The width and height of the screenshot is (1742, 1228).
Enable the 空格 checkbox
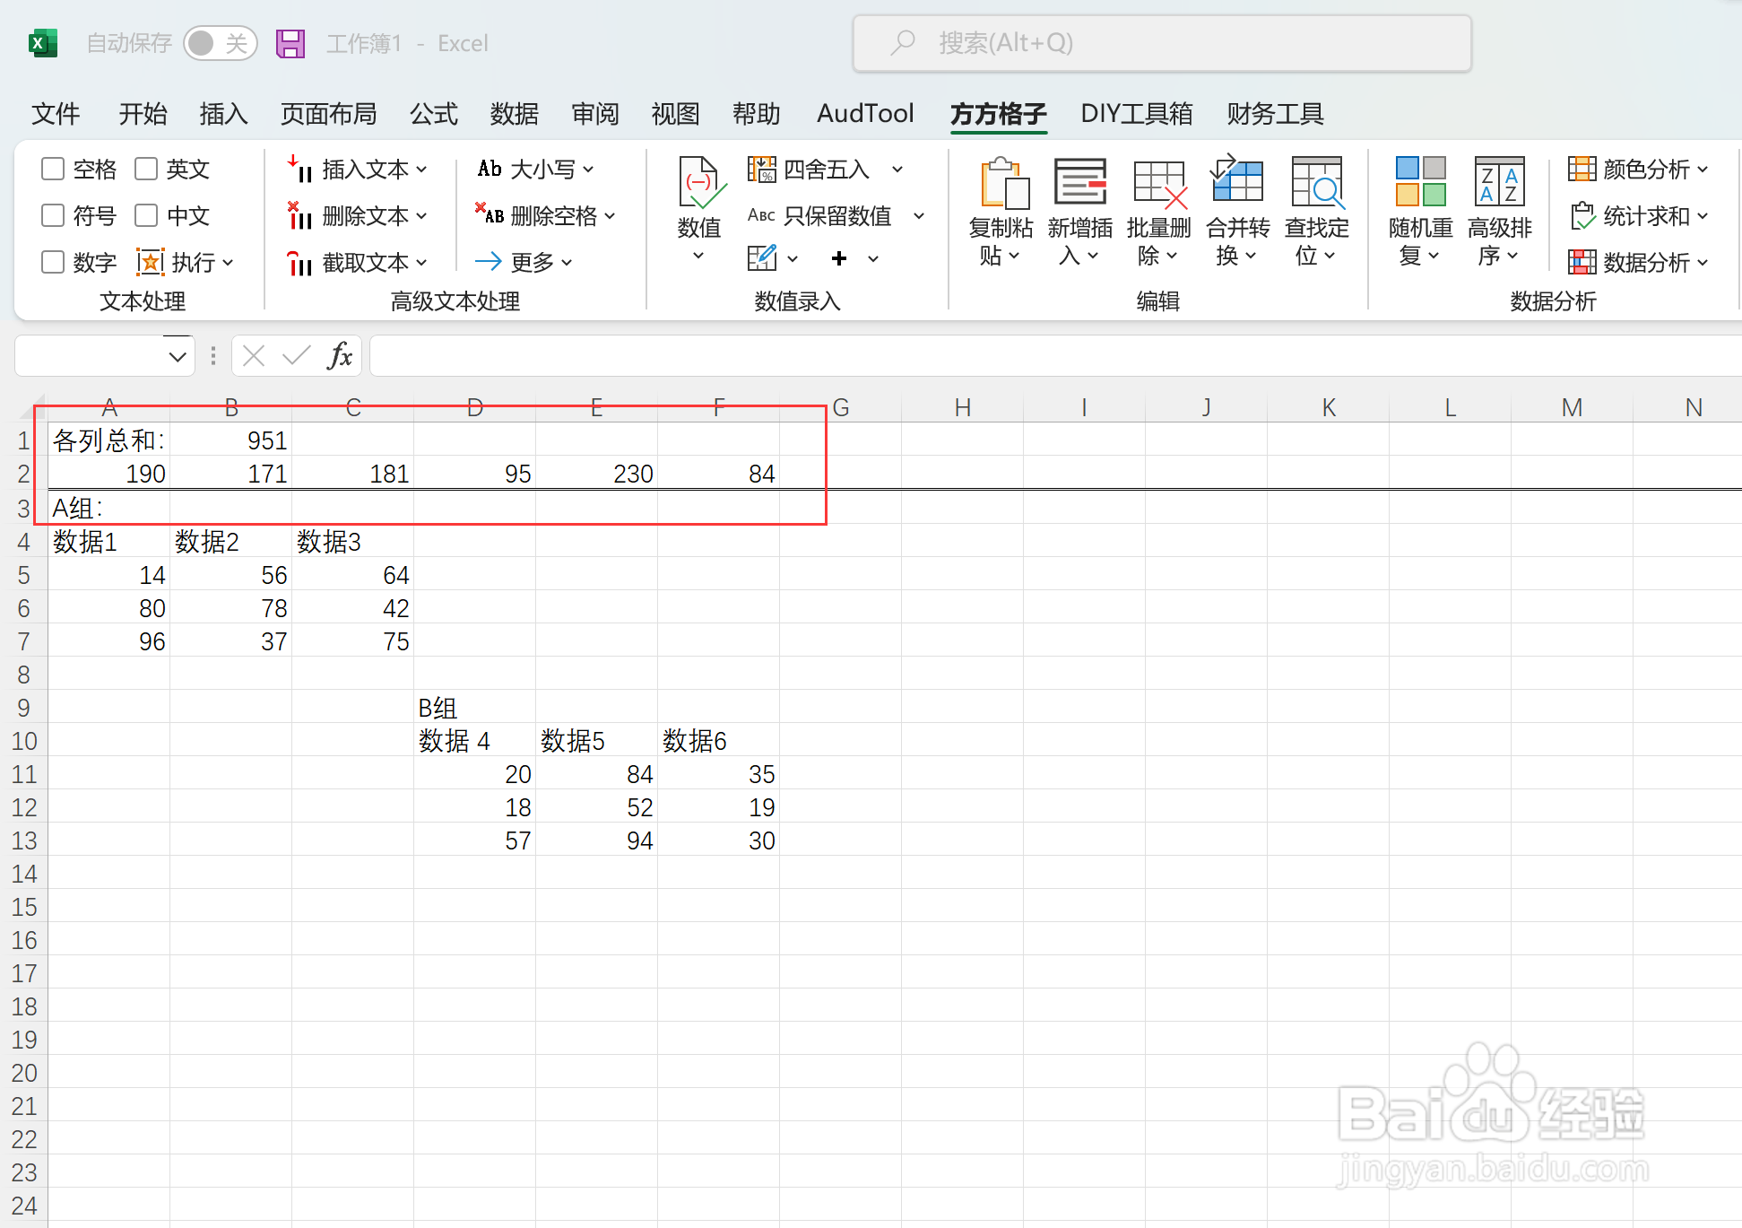pyautogui.click(x=52, y=168)
